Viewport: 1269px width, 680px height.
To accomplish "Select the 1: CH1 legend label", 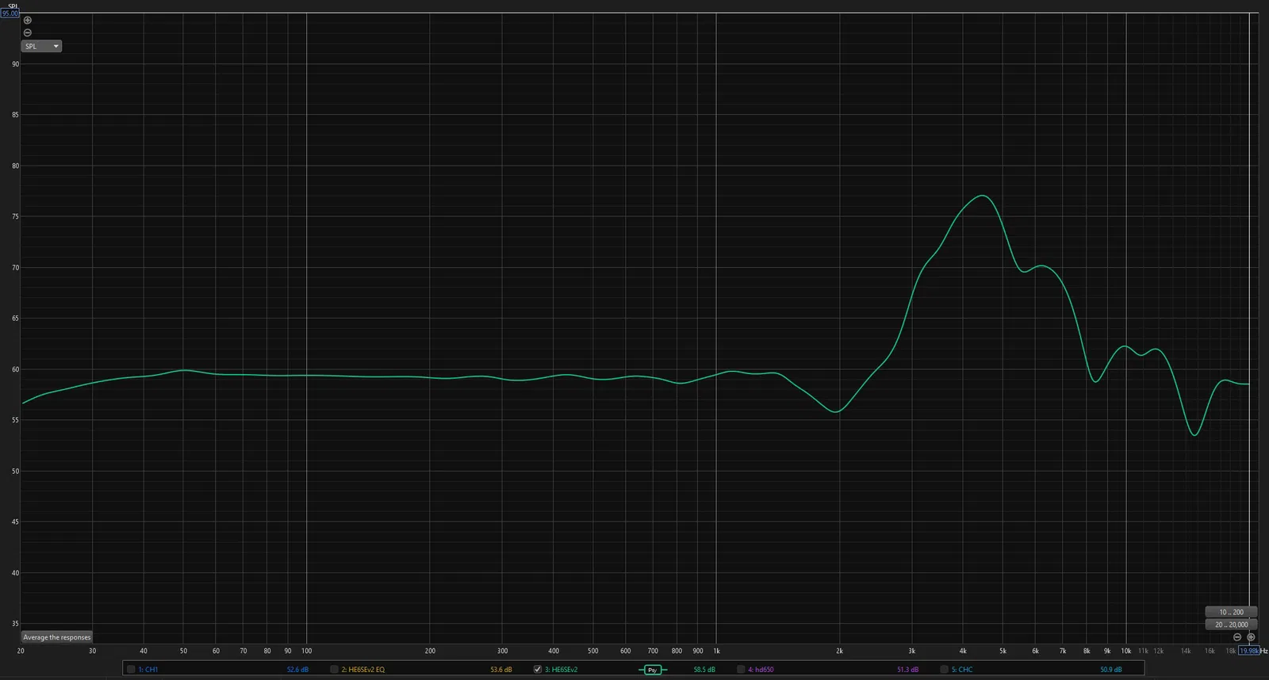I will [148, 670].
